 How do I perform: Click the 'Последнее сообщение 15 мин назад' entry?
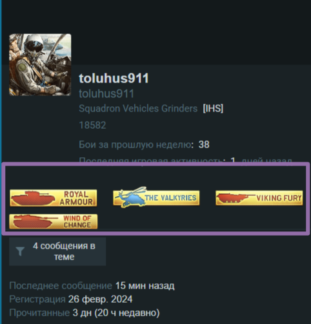coord(92,286)
